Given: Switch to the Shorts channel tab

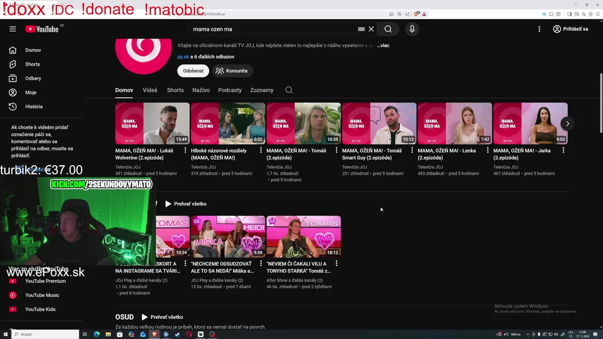Looking at the screenshot, I should (x=175, y=90).
